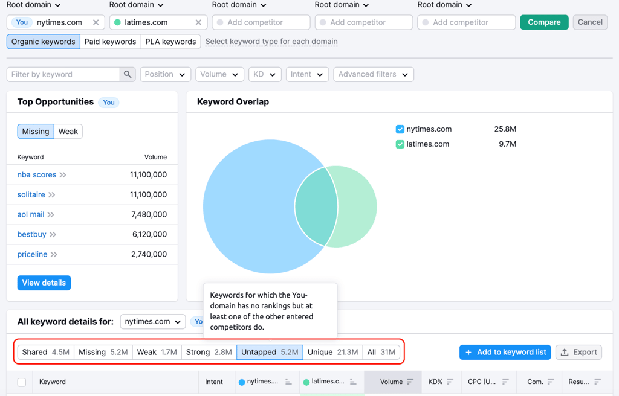Click the search magnifier icon in keyword filter
Viewport: 619px width, 396px height.
[x=128, y=74]
